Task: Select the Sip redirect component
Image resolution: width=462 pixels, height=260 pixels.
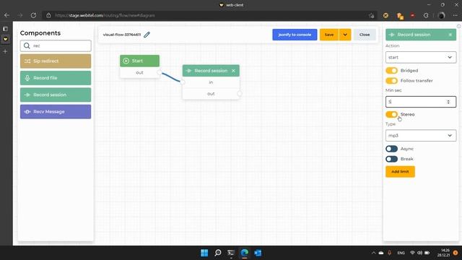Action: (56, 61)
